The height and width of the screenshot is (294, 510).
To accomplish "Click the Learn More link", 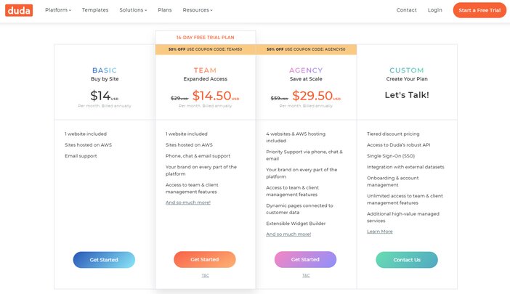I will point(379,232).
